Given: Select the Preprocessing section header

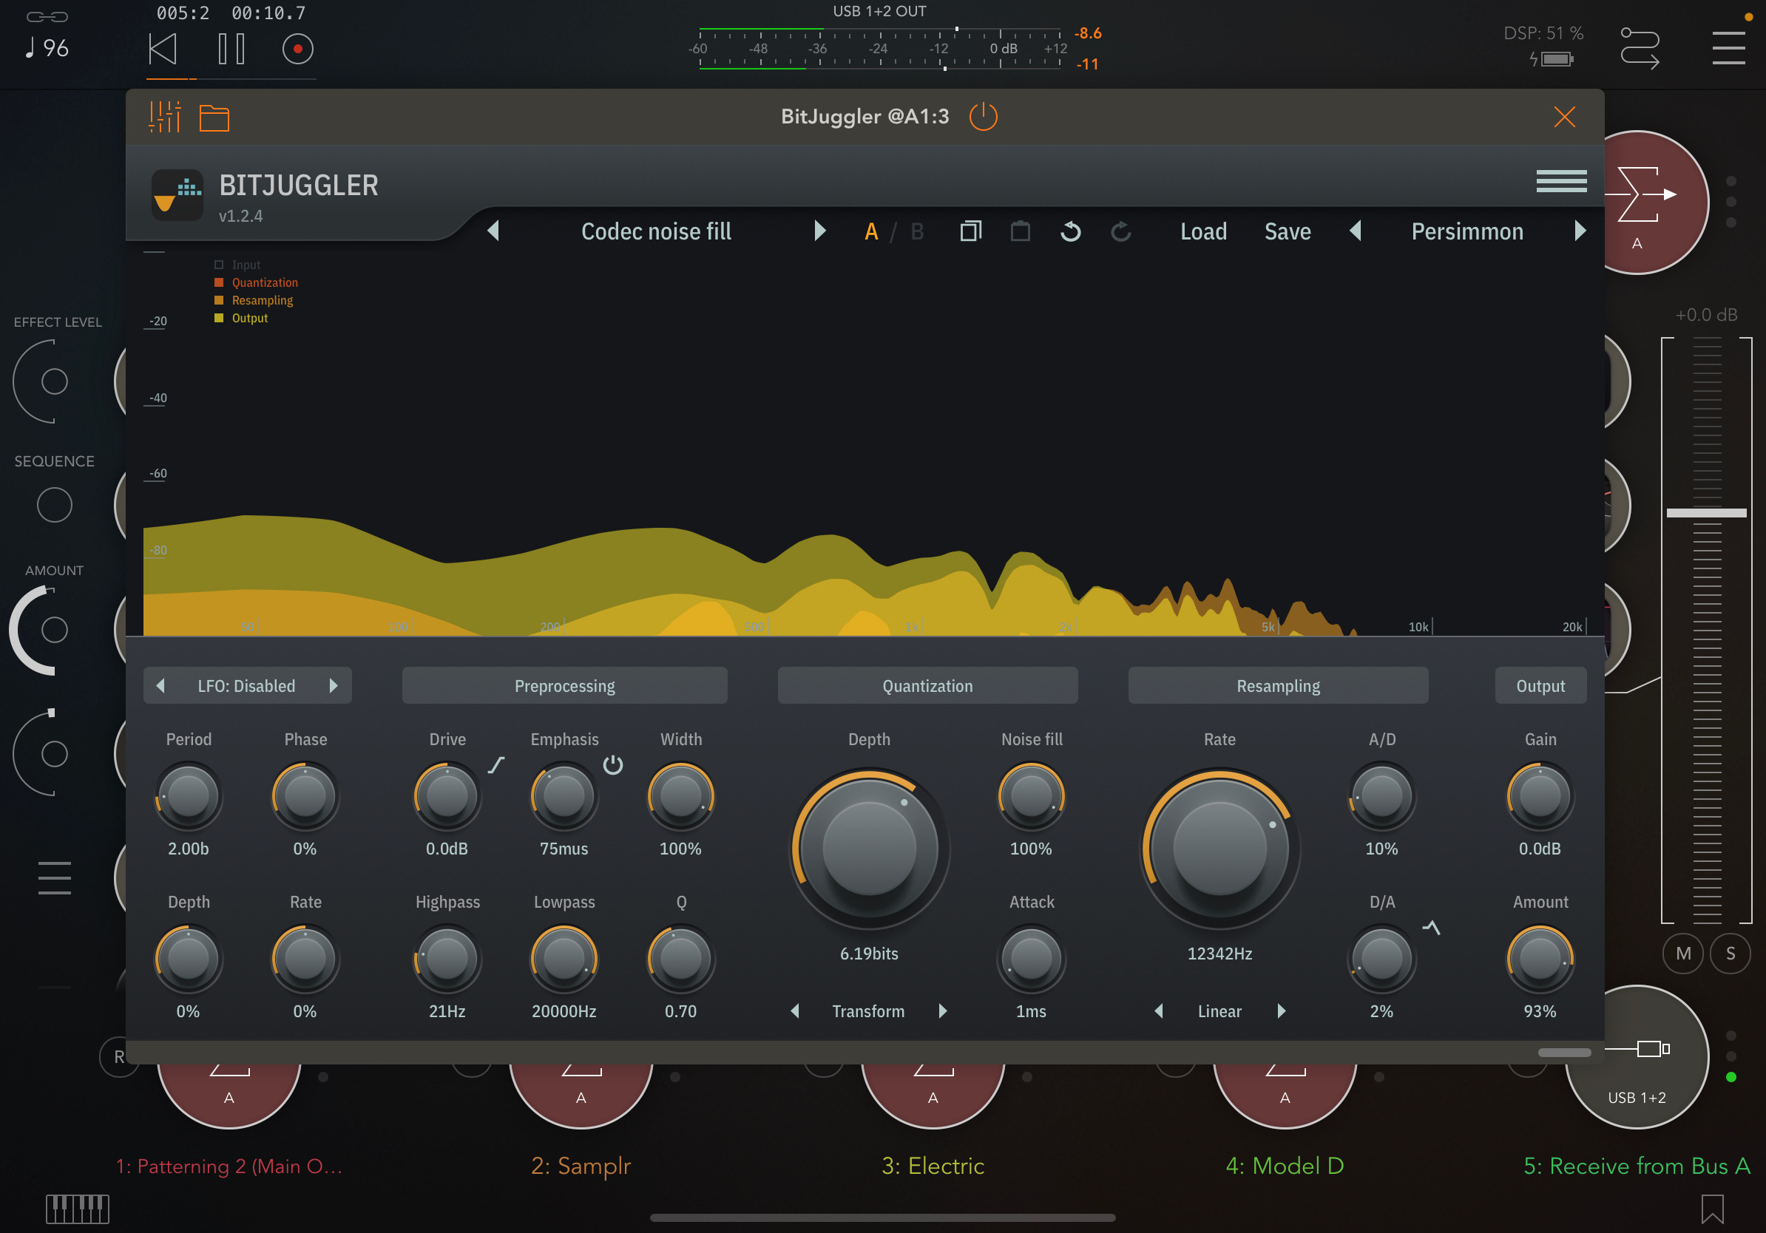Looking at the screenshot, I should point(564,686).
